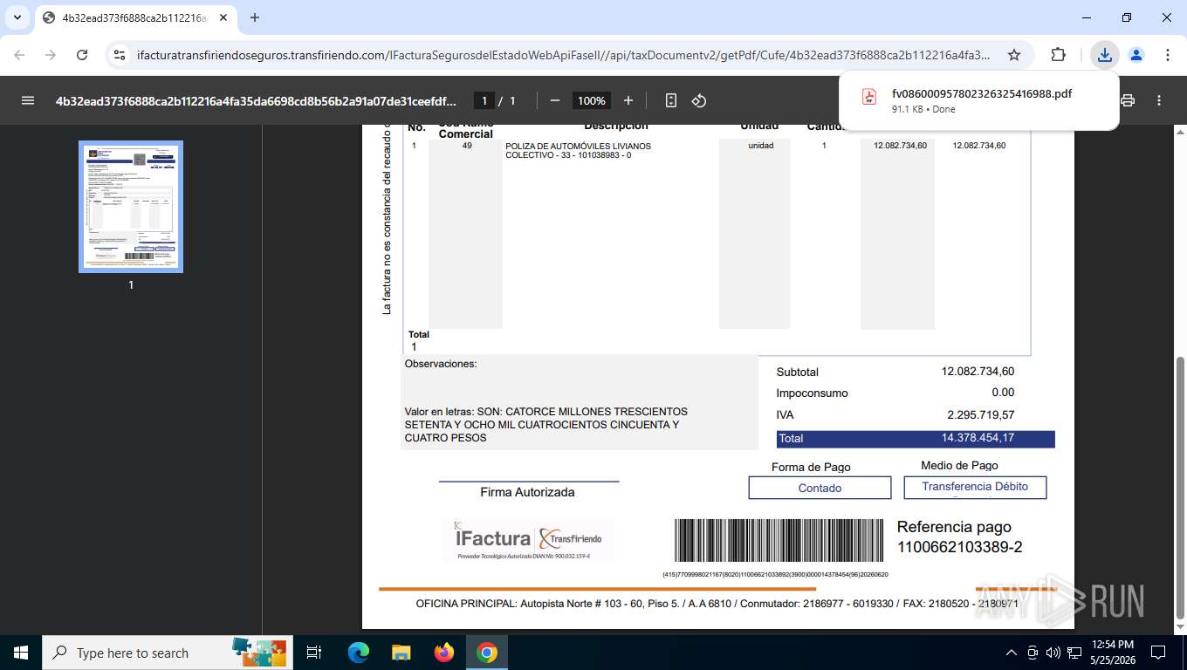
Task: Select page 1 thumbnail
Action: click(131, 207)
